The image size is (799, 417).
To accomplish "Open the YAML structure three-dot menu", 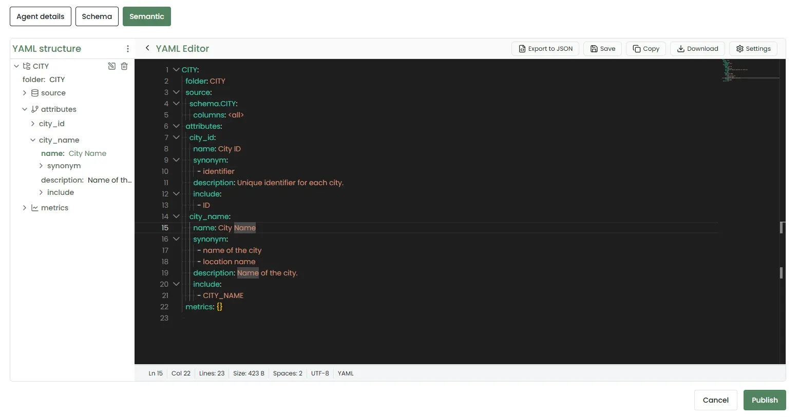I will point(127,49).
